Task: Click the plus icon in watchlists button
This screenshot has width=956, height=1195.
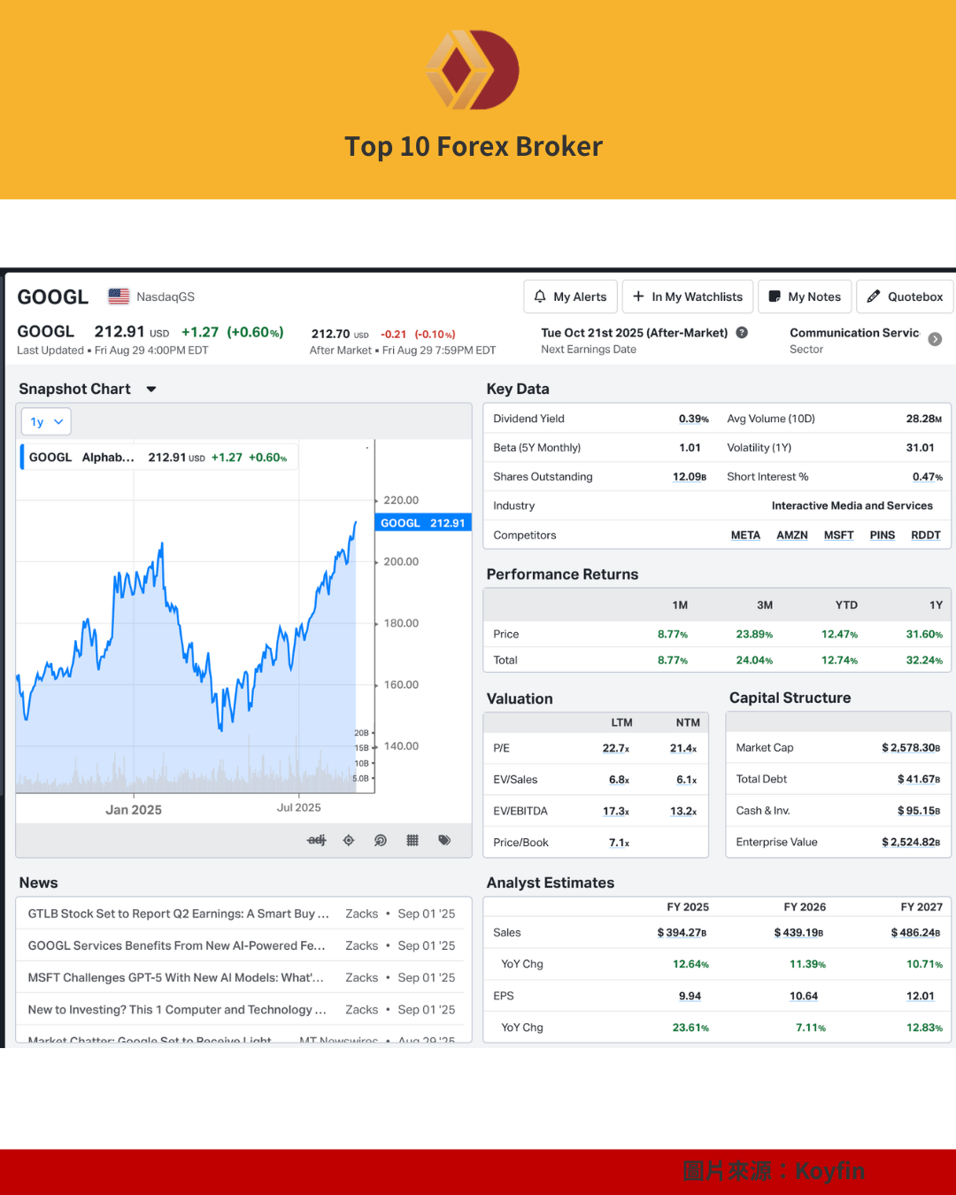Action: (x=638, y=297)
